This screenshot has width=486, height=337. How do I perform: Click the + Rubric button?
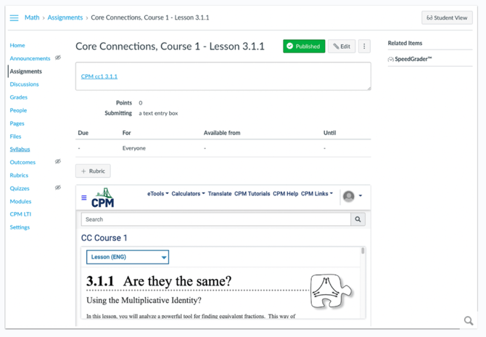(93, 171)
